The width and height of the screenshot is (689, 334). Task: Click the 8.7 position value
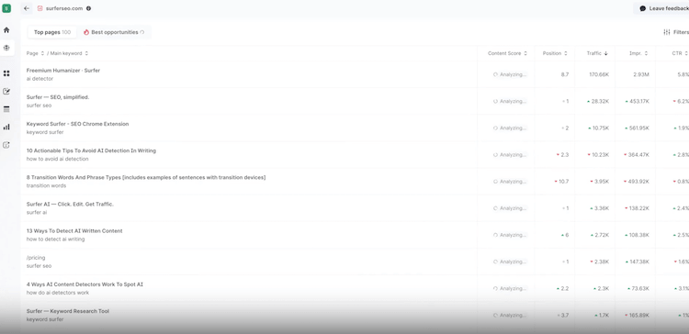point(565,74)
